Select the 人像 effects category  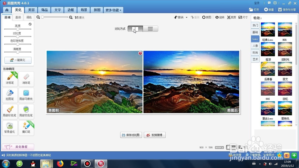point(255,46)
